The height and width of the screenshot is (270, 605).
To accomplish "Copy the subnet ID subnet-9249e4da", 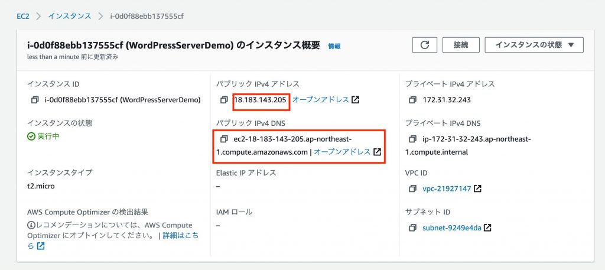I will 413,227.
